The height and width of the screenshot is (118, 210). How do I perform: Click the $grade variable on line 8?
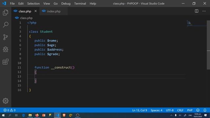[52, 54]
